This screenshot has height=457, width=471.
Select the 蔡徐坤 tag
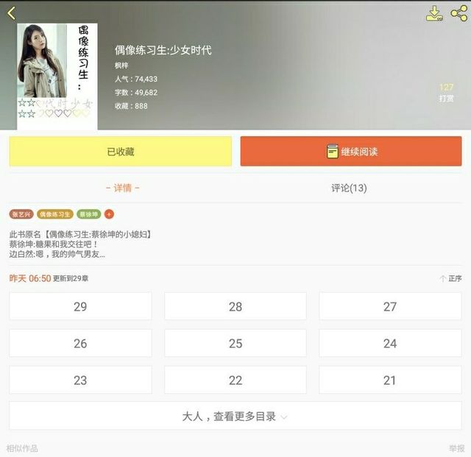point(89,214)
